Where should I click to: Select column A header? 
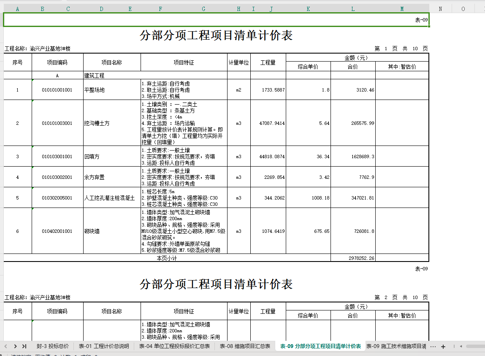pyautogui.click(x=17, y=9)
